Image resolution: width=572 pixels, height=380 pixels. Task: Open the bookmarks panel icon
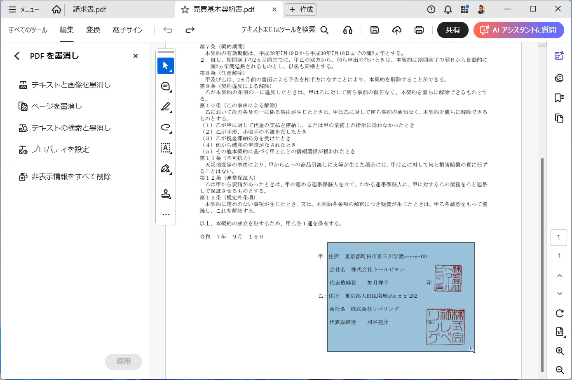tap(559, 98)
